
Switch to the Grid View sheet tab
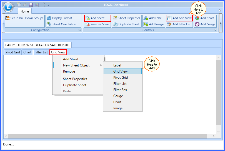58,52
